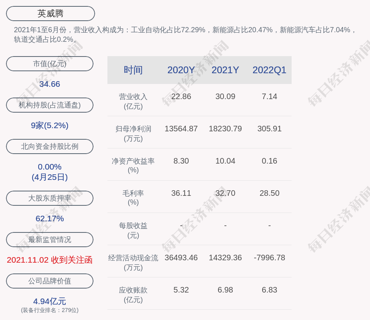Click the 净资产收益率(%) row label

coord(133,166)
